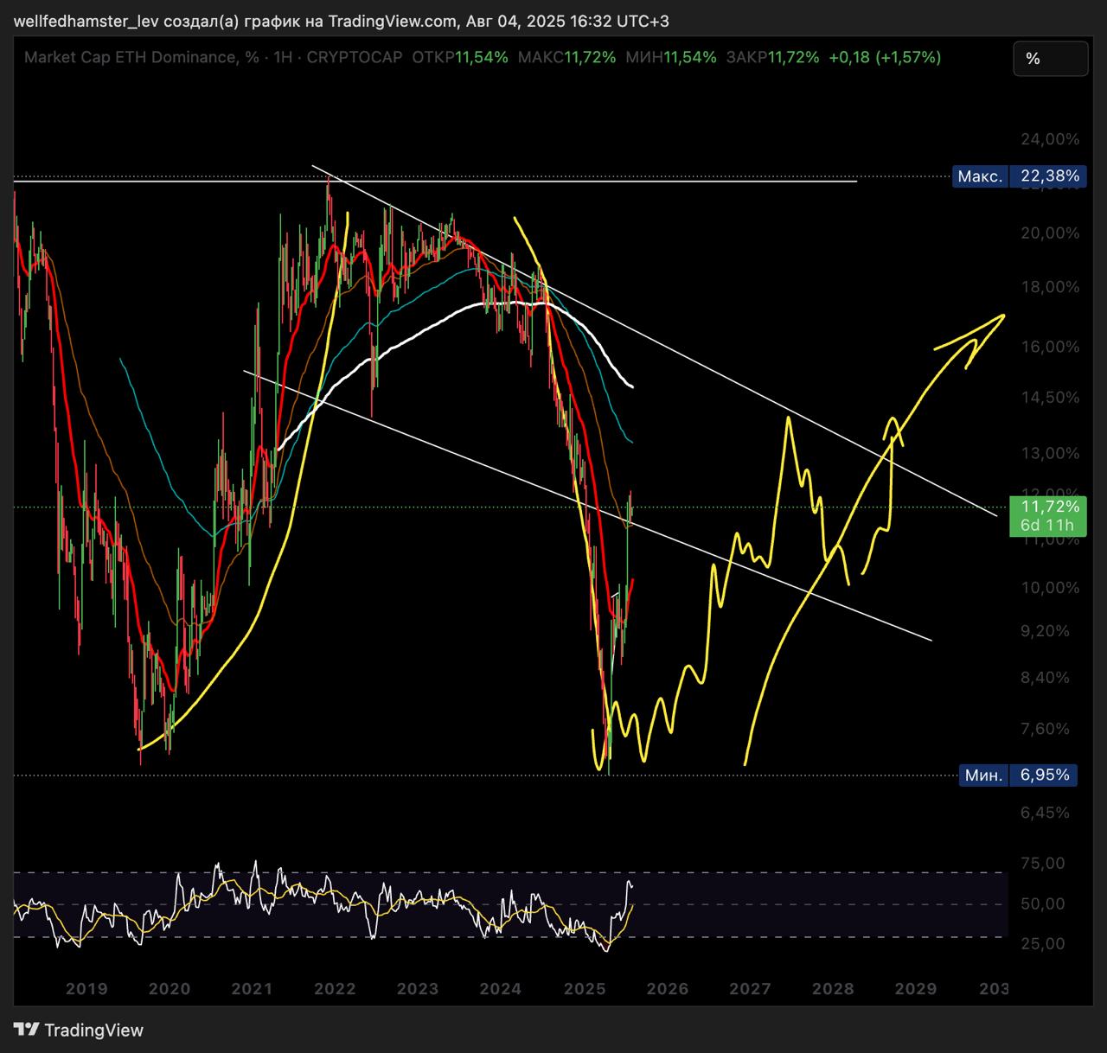
Task: Click the 2028 time axis label
Action: [x=833, y=989]
